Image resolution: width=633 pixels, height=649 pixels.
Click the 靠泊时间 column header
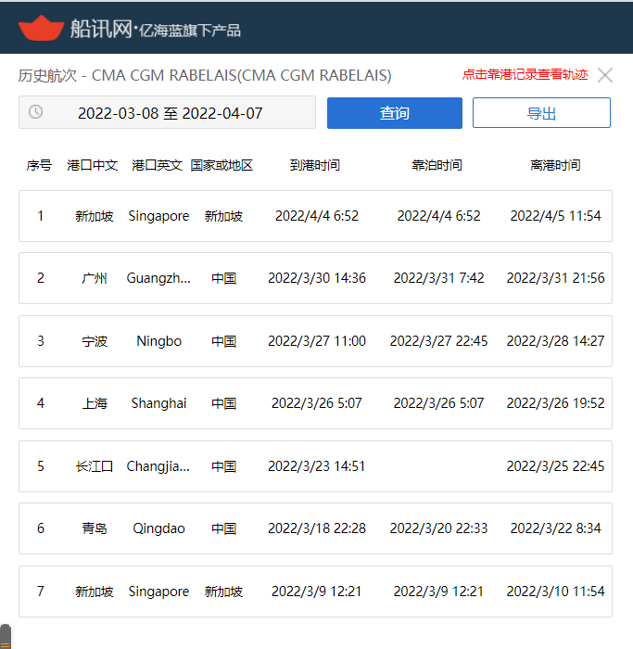(x=437, y=165)
